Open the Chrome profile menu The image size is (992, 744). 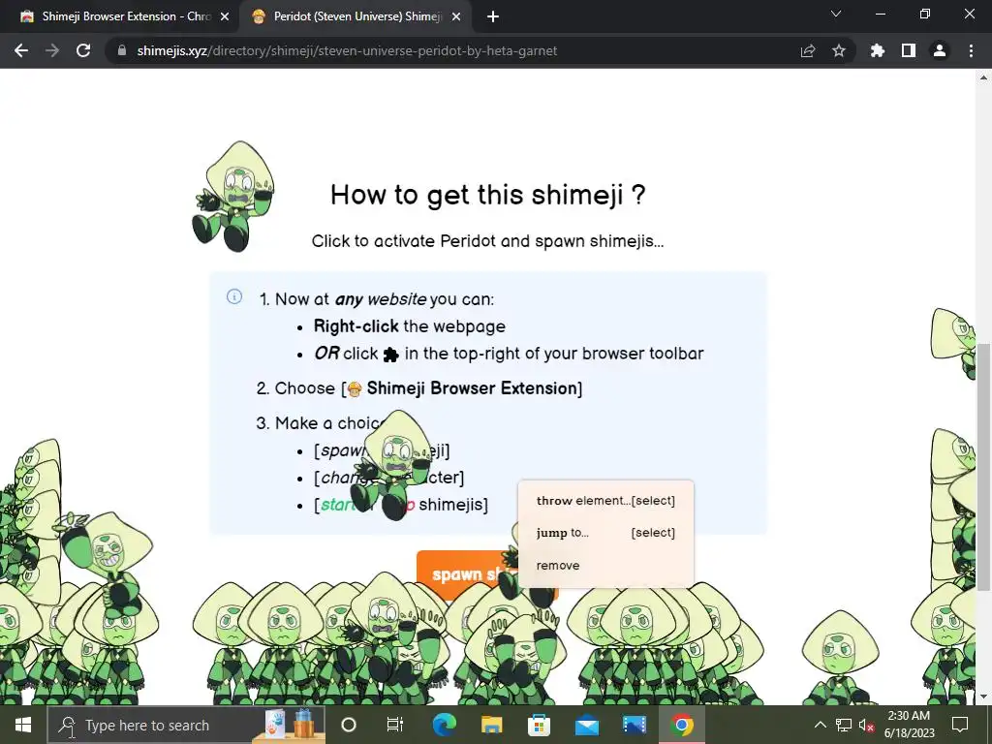tap(939, 50)
